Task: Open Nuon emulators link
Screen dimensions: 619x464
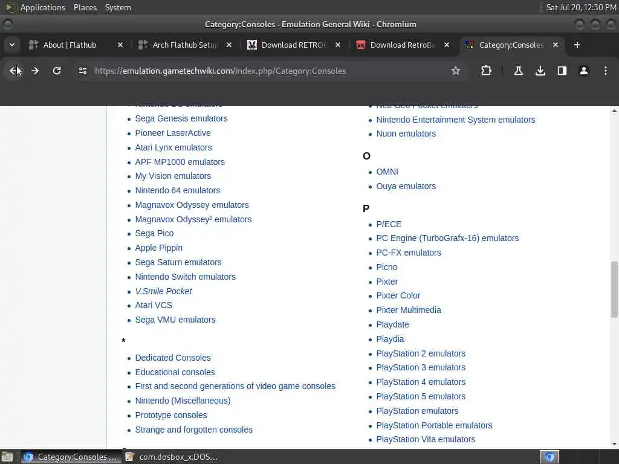Action: [x=406, y=134]
